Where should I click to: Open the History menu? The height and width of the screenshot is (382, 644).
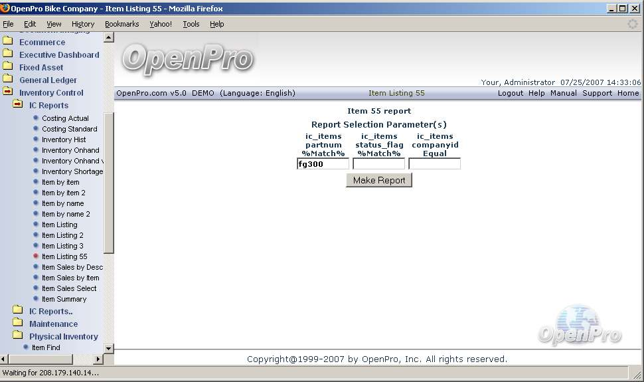pos(83,24)
